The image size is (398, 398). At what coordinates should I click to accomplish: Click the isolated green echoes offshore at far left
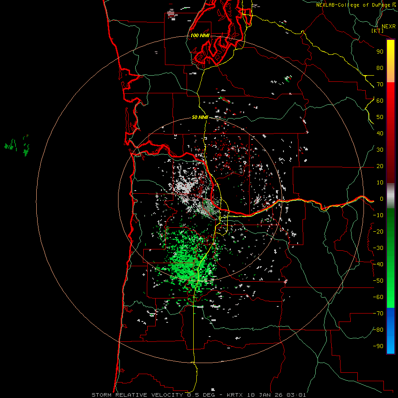[x=17, y=145]
